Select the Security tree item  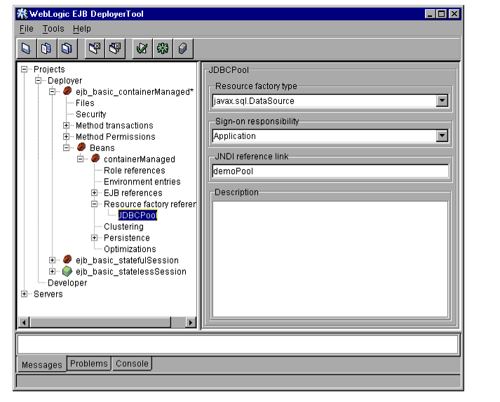pyautogui.click(x=90, y=114)
